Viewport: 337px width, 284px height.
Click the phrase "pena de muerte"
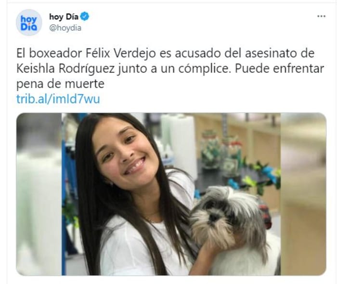click(x=60, y=84)
